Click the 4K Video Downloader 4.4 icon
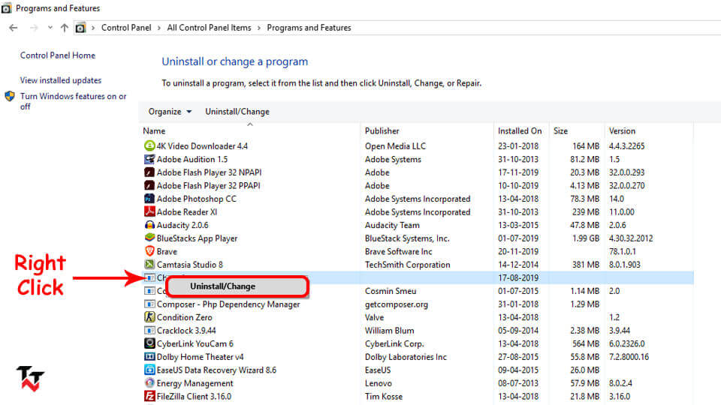Image resolution: width=721 pixels, height=405 pixels. click(x=149, y=146)
